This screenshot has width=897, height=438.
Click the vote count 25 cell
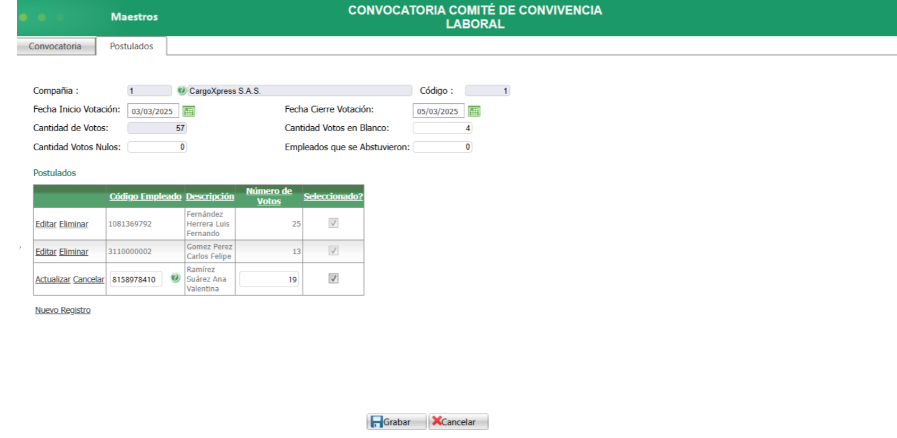click(269, 224)
